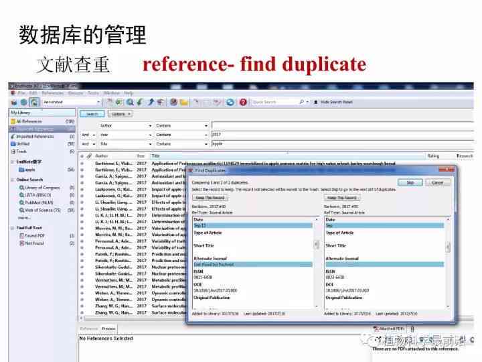This screenshot has height=362, width=482.
Task: Open the Edit menu
Action: pyautogui.click(x=33, y=93)
